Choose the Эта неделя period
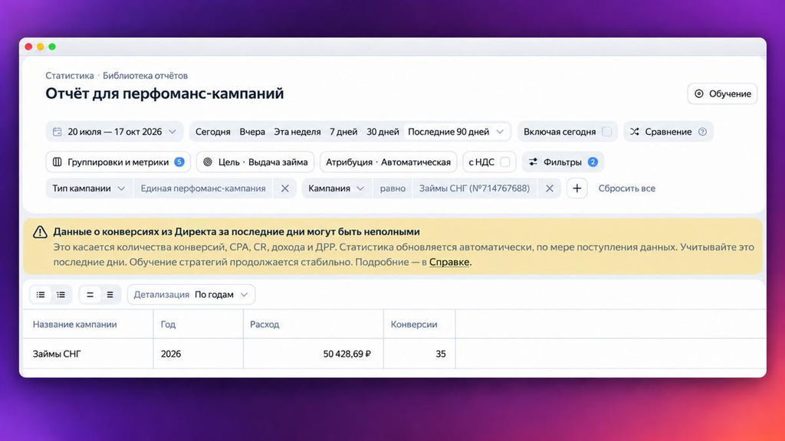 [x=297, y=132]
